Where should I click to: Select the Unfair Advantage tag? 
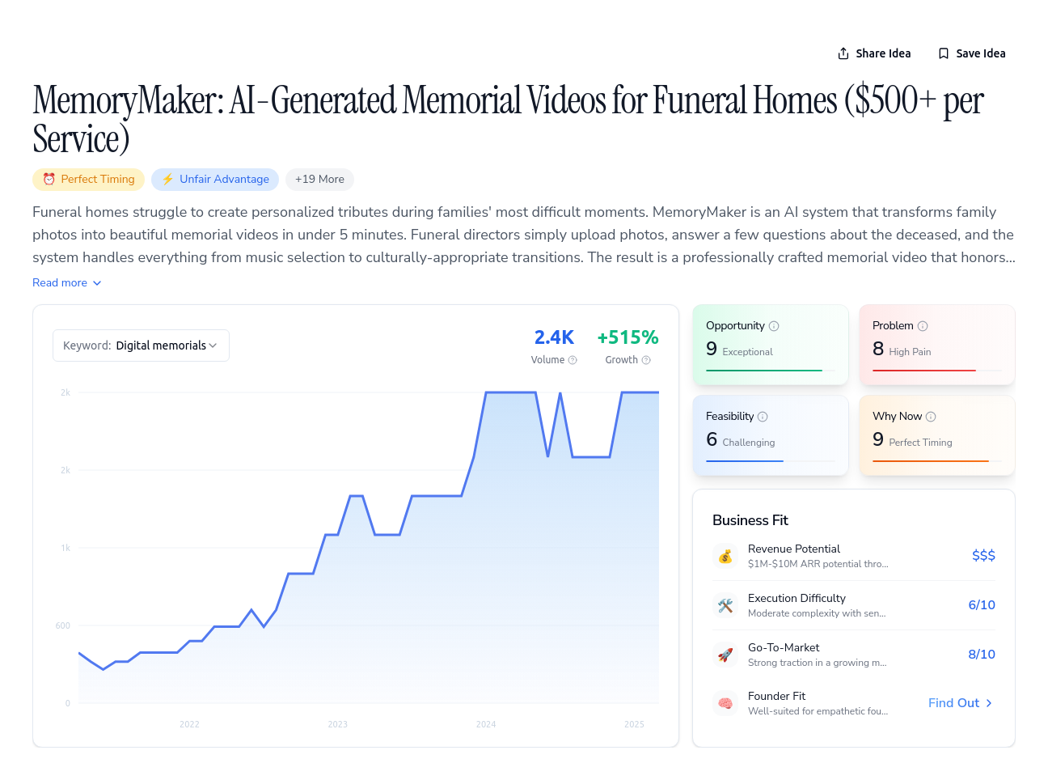pyautogui.click(x=215, y=180)
